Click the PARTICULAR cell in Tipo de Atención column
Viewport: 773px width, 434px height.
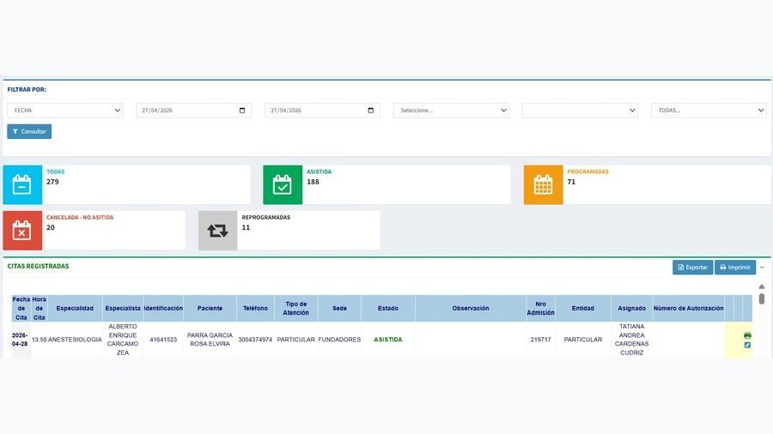click(x=295, y=340)
